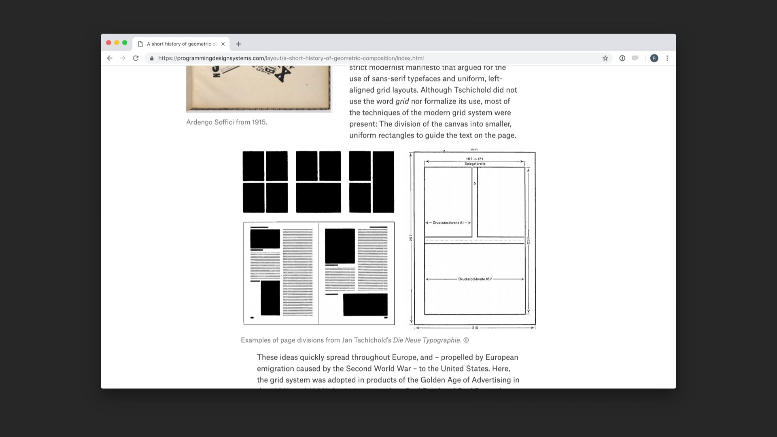Image resolution: width=777 pixels, height=437 pixels.
Task: Open a new browser tab
Action: 238,44
